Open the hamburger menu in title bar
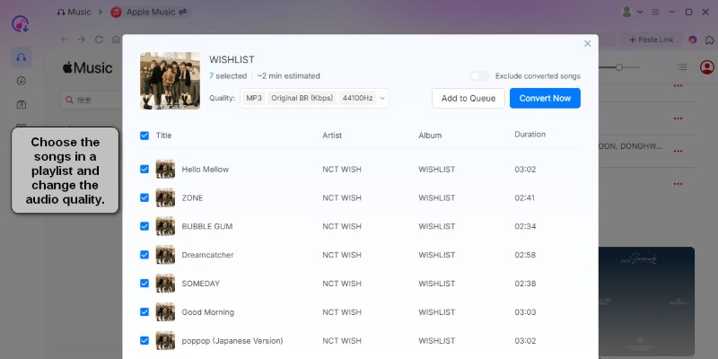718x359 pixels. point(655,12)
